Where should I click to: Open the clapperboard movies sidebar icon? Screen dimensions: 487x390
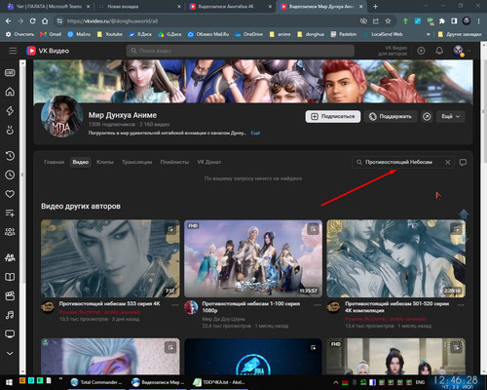pyautogui.click(x=10, y=295)
